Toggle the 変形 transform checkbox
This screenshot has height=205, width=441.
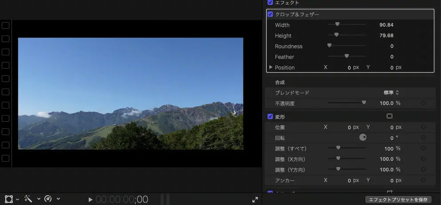click(x=270, y=116)
